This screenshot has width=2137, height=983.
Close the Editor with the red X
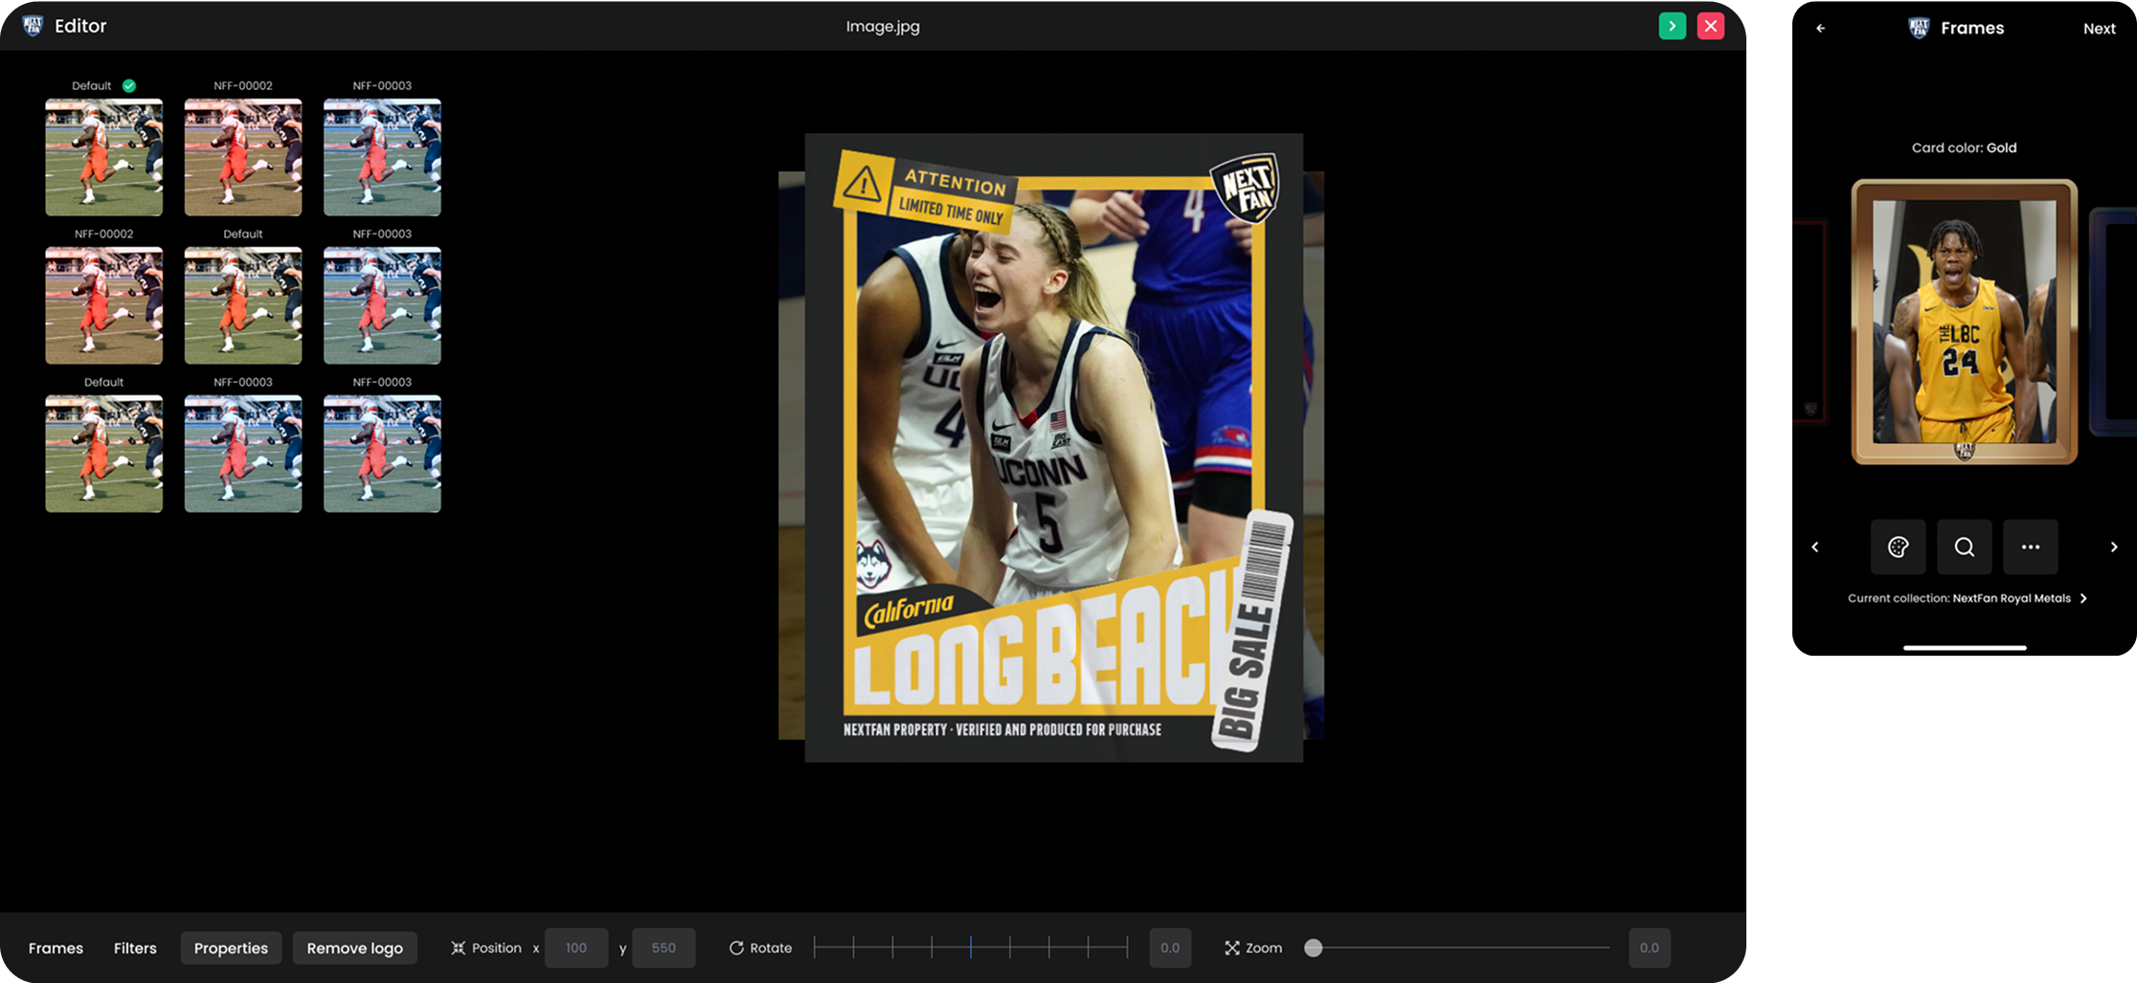coord(1710,26)
